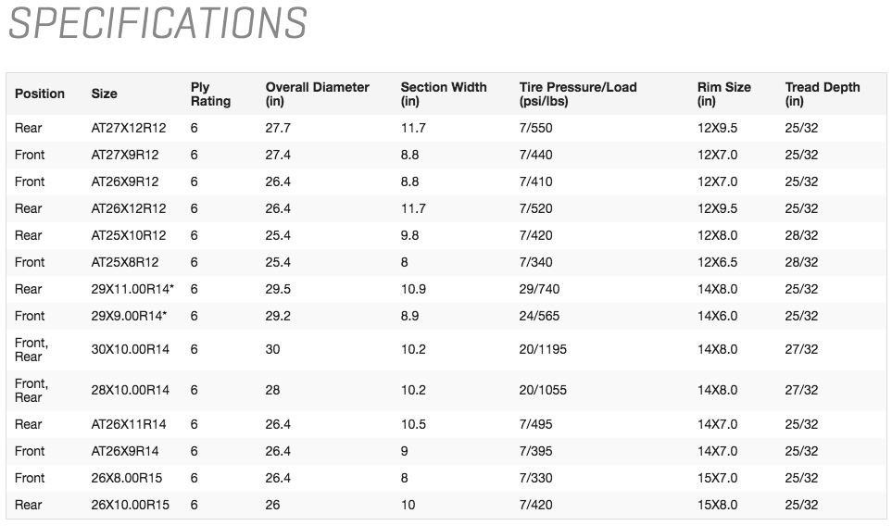Select the 30X10.00R14 size cell
The image size is (892, 526).
(x=131, y=350)
